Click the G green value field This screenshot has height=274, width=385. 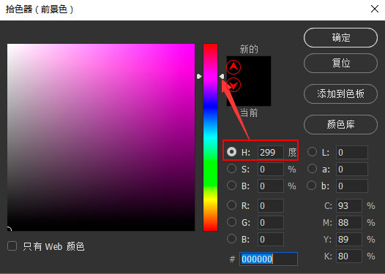(271, 223)
